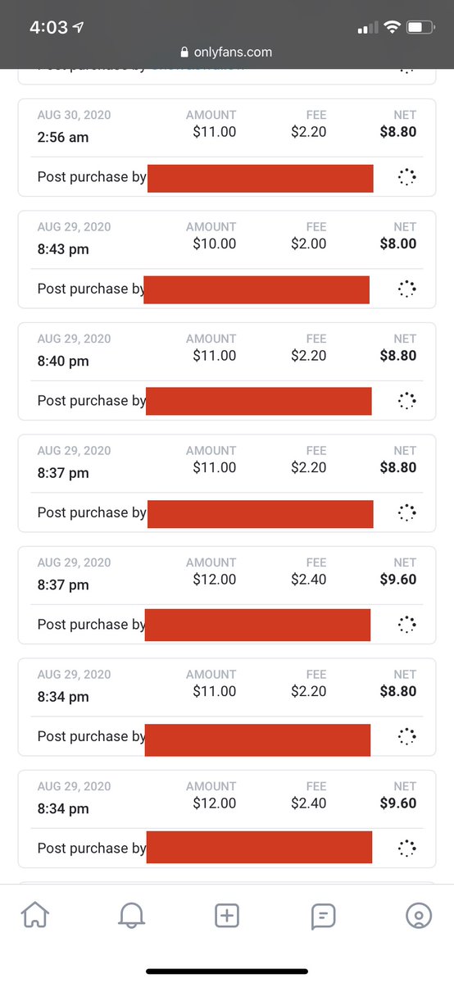Tap pending status icon for 8:43 pm transaction
The image size is (454, 983).
[x=407, y=289]
